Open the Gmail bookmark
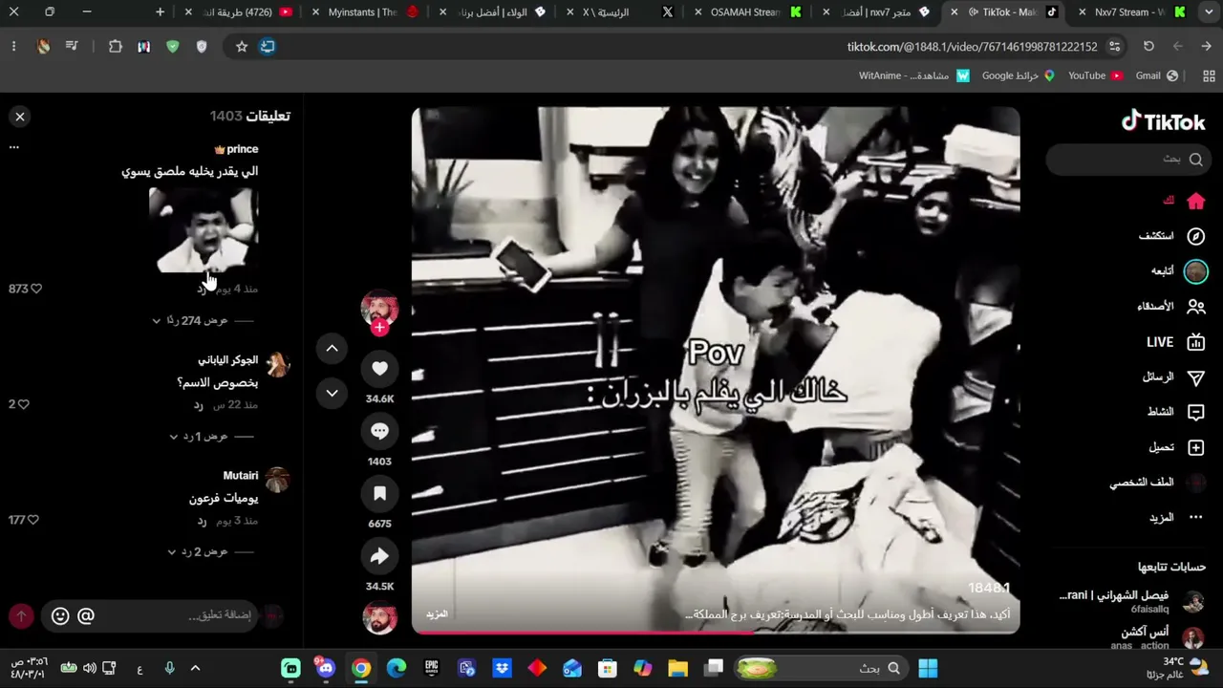This screenshot has height=688, width=1223. click(1156, 75)
